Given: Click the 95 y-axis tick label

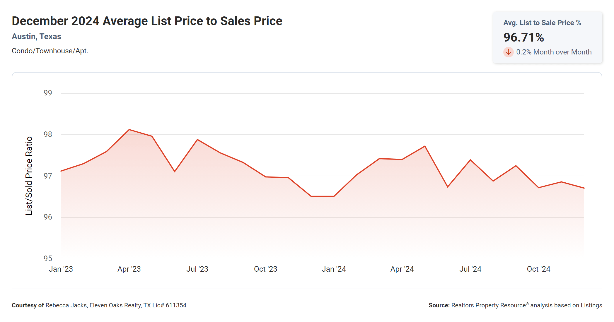Looking at the screenshot, I should coord(48,258).
